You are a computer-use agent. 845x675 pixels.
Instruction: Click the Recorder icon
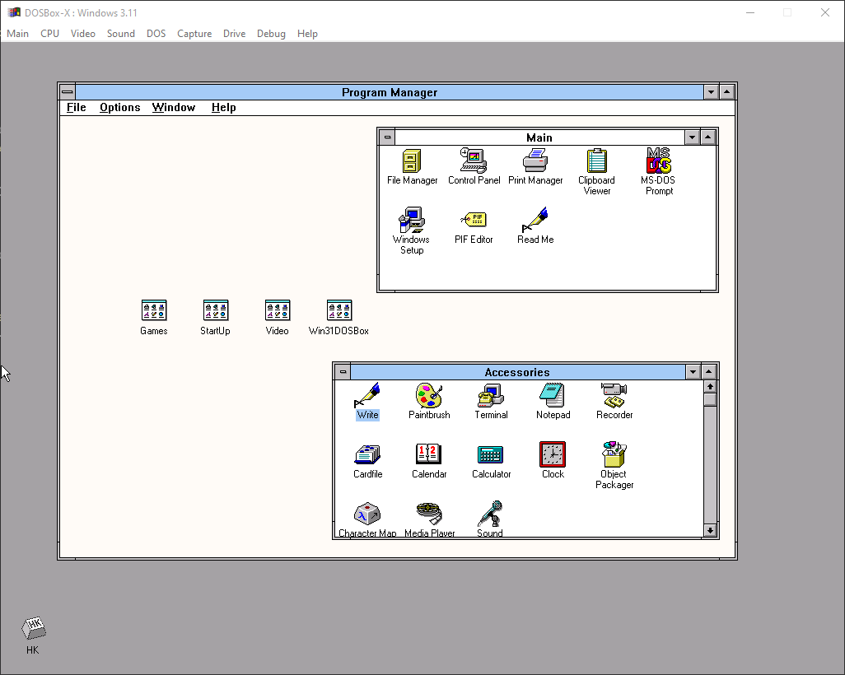614,395
